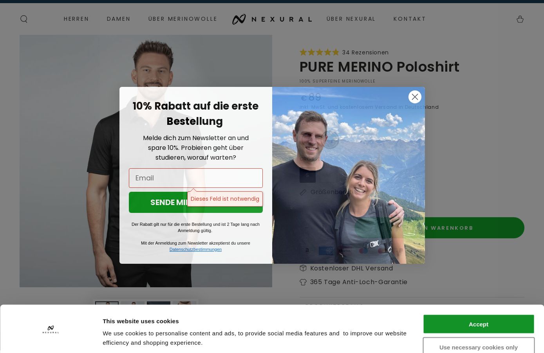Open the 34 Rezensionen link
The height and width of the screenshot is (353, 544).
365,52
